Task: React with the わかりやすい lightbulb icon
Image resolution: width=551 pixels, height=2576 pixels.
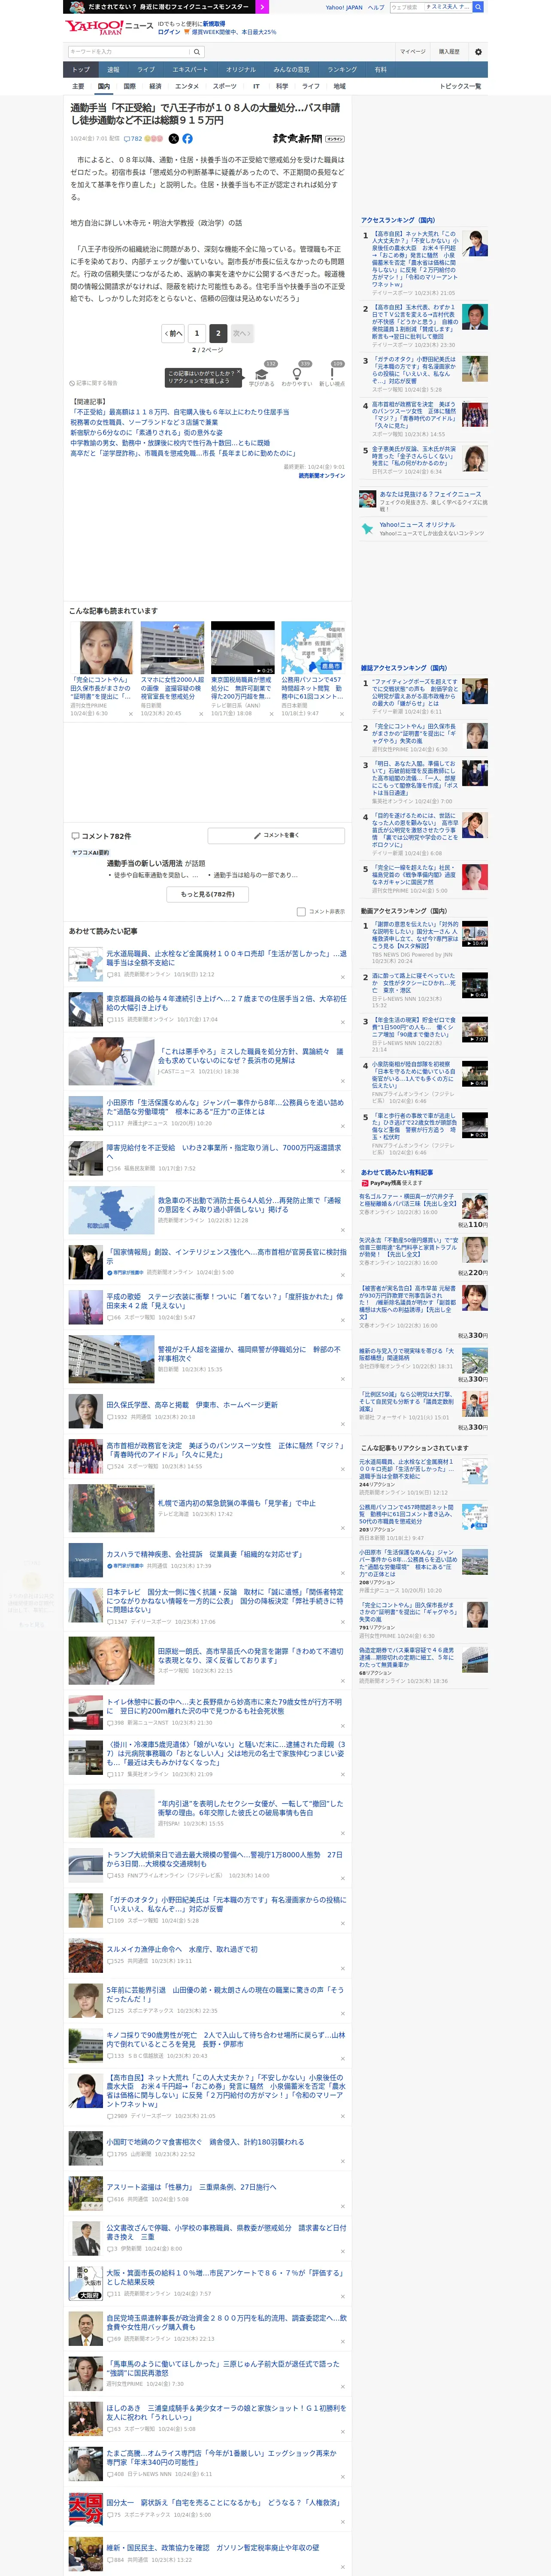Action: (x=297, y=373)
